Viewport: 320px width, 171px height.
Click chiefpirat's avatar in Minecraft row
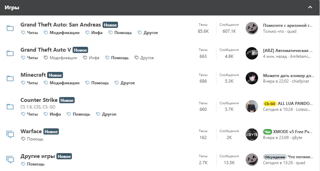(252, 78)
